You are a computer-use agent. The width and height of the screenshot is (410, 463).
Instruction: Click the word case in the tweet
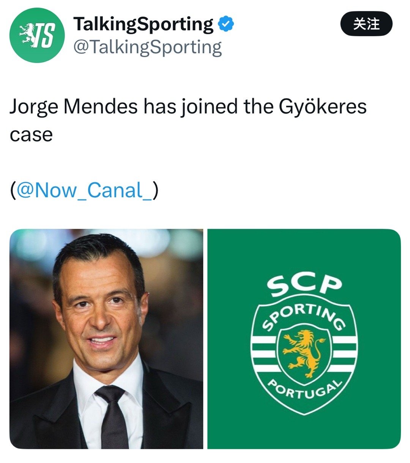tap(31, 134)
